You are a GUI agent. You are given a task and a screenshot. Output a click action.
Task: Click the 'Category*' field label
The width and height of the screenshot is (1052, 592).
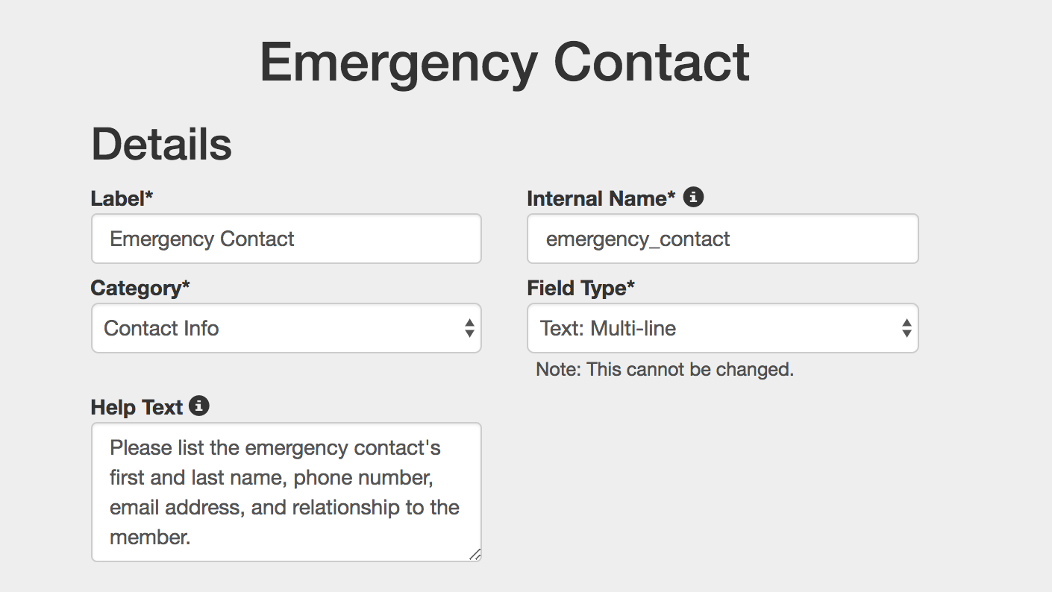pyautogui.click(x=140, y=288)
